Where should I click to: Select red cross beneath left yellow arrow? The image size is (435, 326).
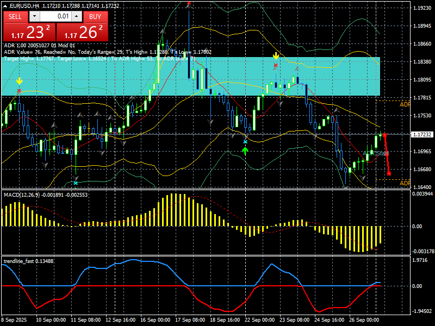click(19, 91)
